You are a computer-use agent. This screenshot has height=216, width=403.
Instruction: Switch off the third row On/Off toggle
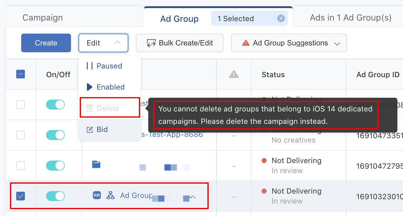pos(55,166)
